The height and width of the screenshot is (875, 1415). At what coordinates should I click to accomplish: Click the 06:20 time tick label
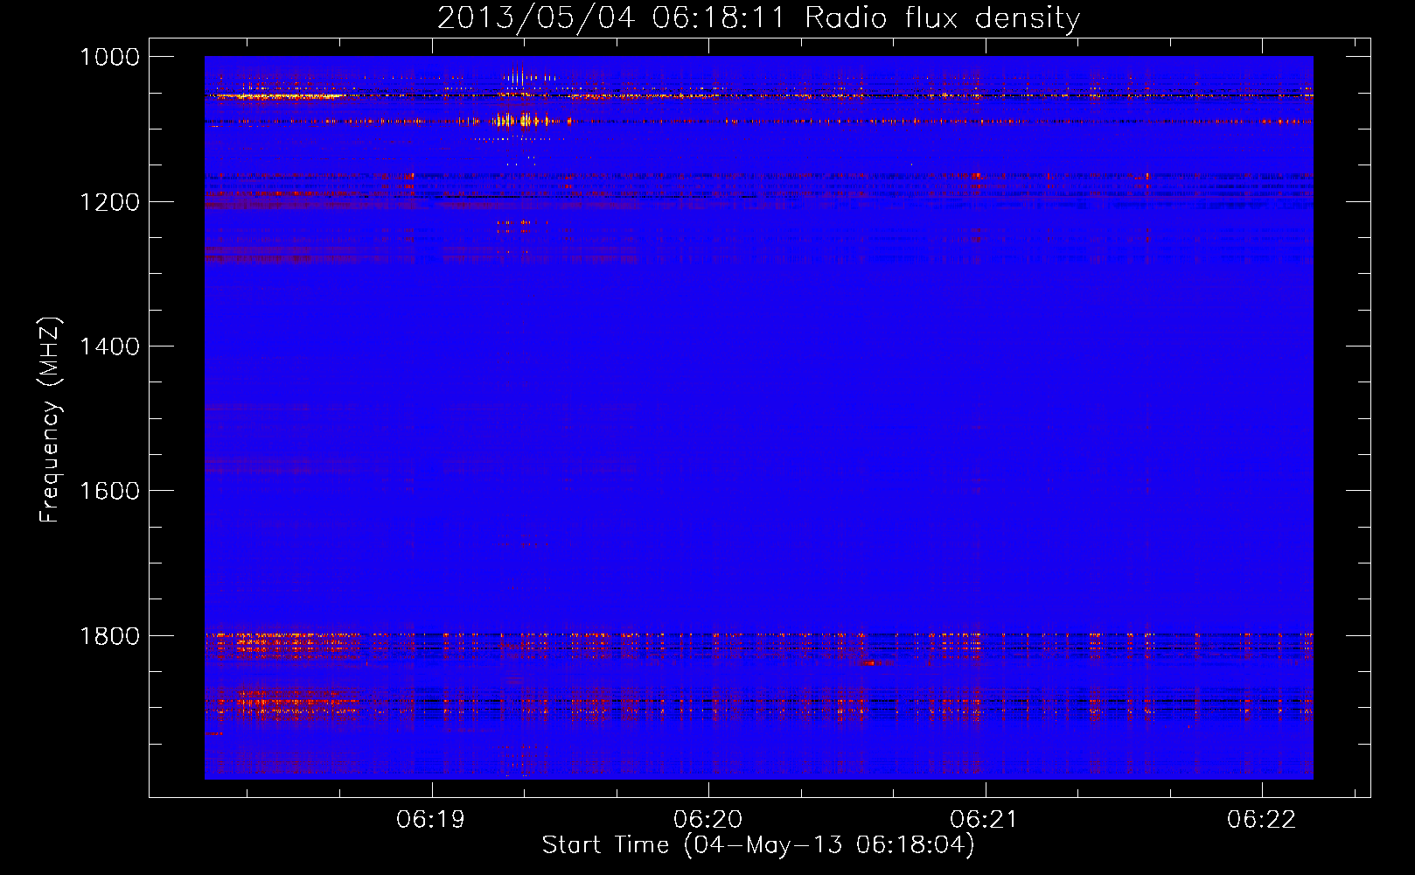coord(707,820)
